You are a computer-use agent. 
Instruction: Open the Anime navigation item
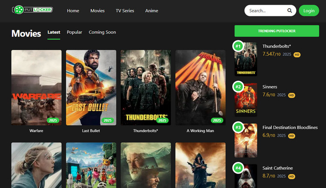(x=151, y=11)
